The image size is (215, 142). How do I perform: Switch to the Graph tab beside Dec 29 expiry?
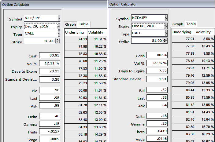70,24
